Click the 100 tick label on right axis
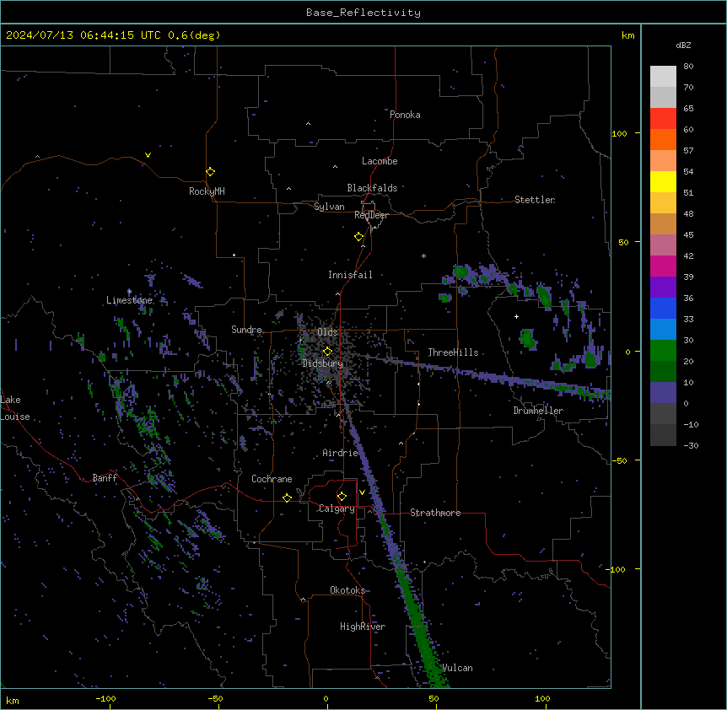This screenshot has width=727, height=710. pyautogui.click(x=619, y=134)
